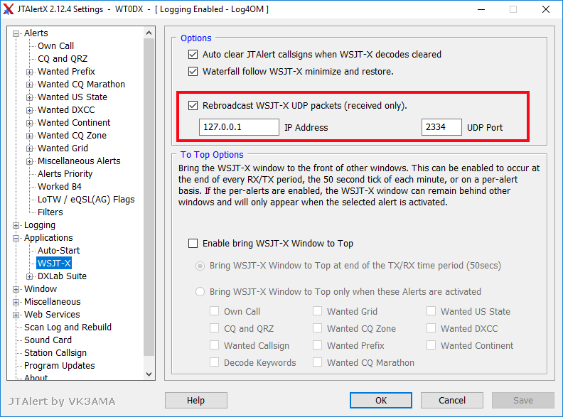Click the IP Address field 127.0.0.1
This screenshot has height=417, width=563.
[239, 127]
